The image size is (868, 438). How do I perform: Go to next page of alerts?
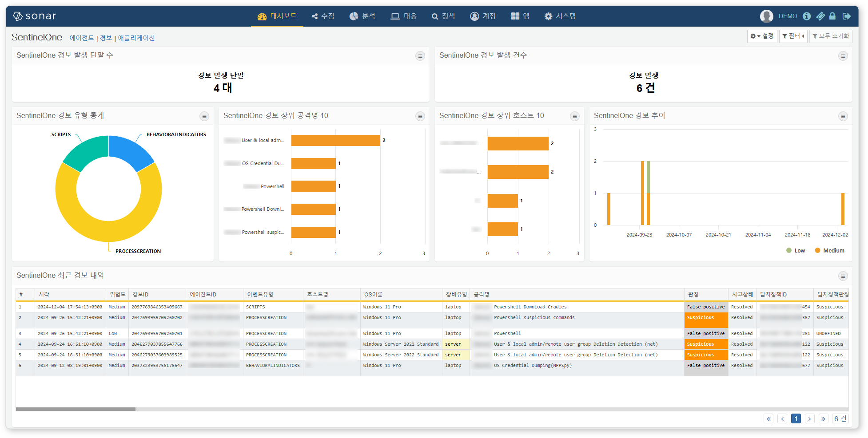810,418
